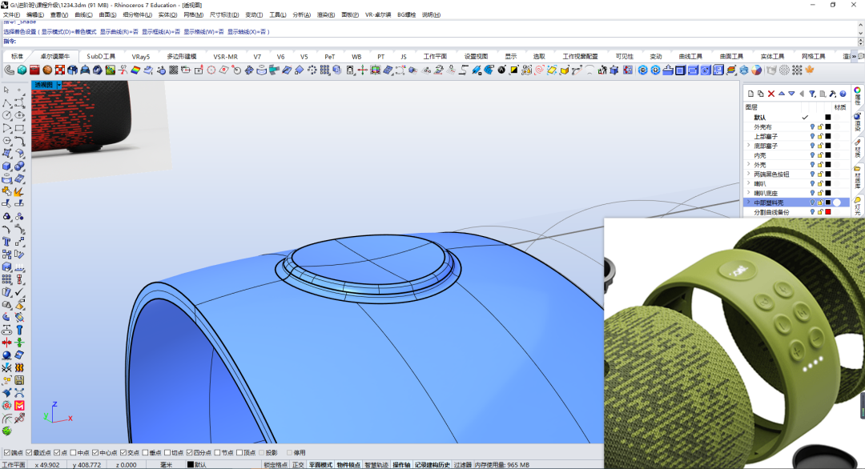Image resolution: width=865 pixels, height=469 pixels.
Task: Move layer up with the blue up triangle
Action: point(782,94)
